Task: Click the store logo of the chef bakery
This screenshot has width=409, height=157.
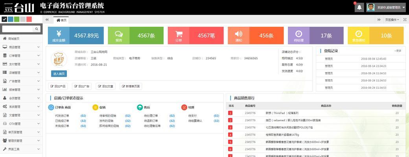Action: pos(59,59)
